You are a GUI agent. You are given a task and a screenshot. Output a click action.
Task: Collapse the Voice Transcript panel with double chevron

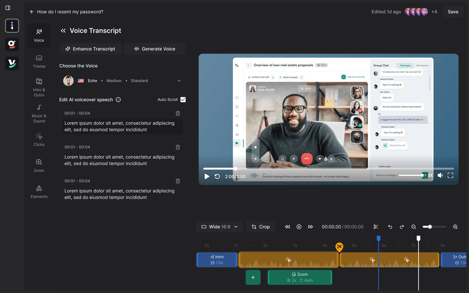click(x=63, y=30)
